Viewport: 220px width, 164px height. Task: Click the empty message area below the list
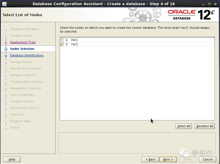(x=137, y=143)
